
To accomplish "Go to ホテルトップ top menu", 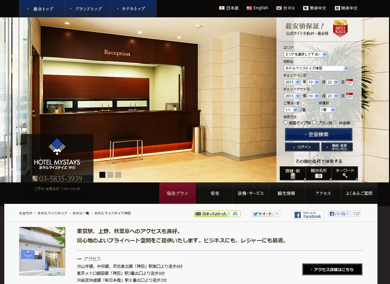I will click(133, 9).
